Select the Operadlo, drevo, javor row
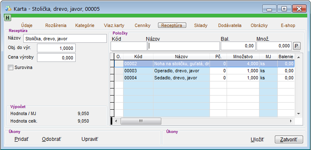This screenshot has width=311, height=150. (204, 71)
